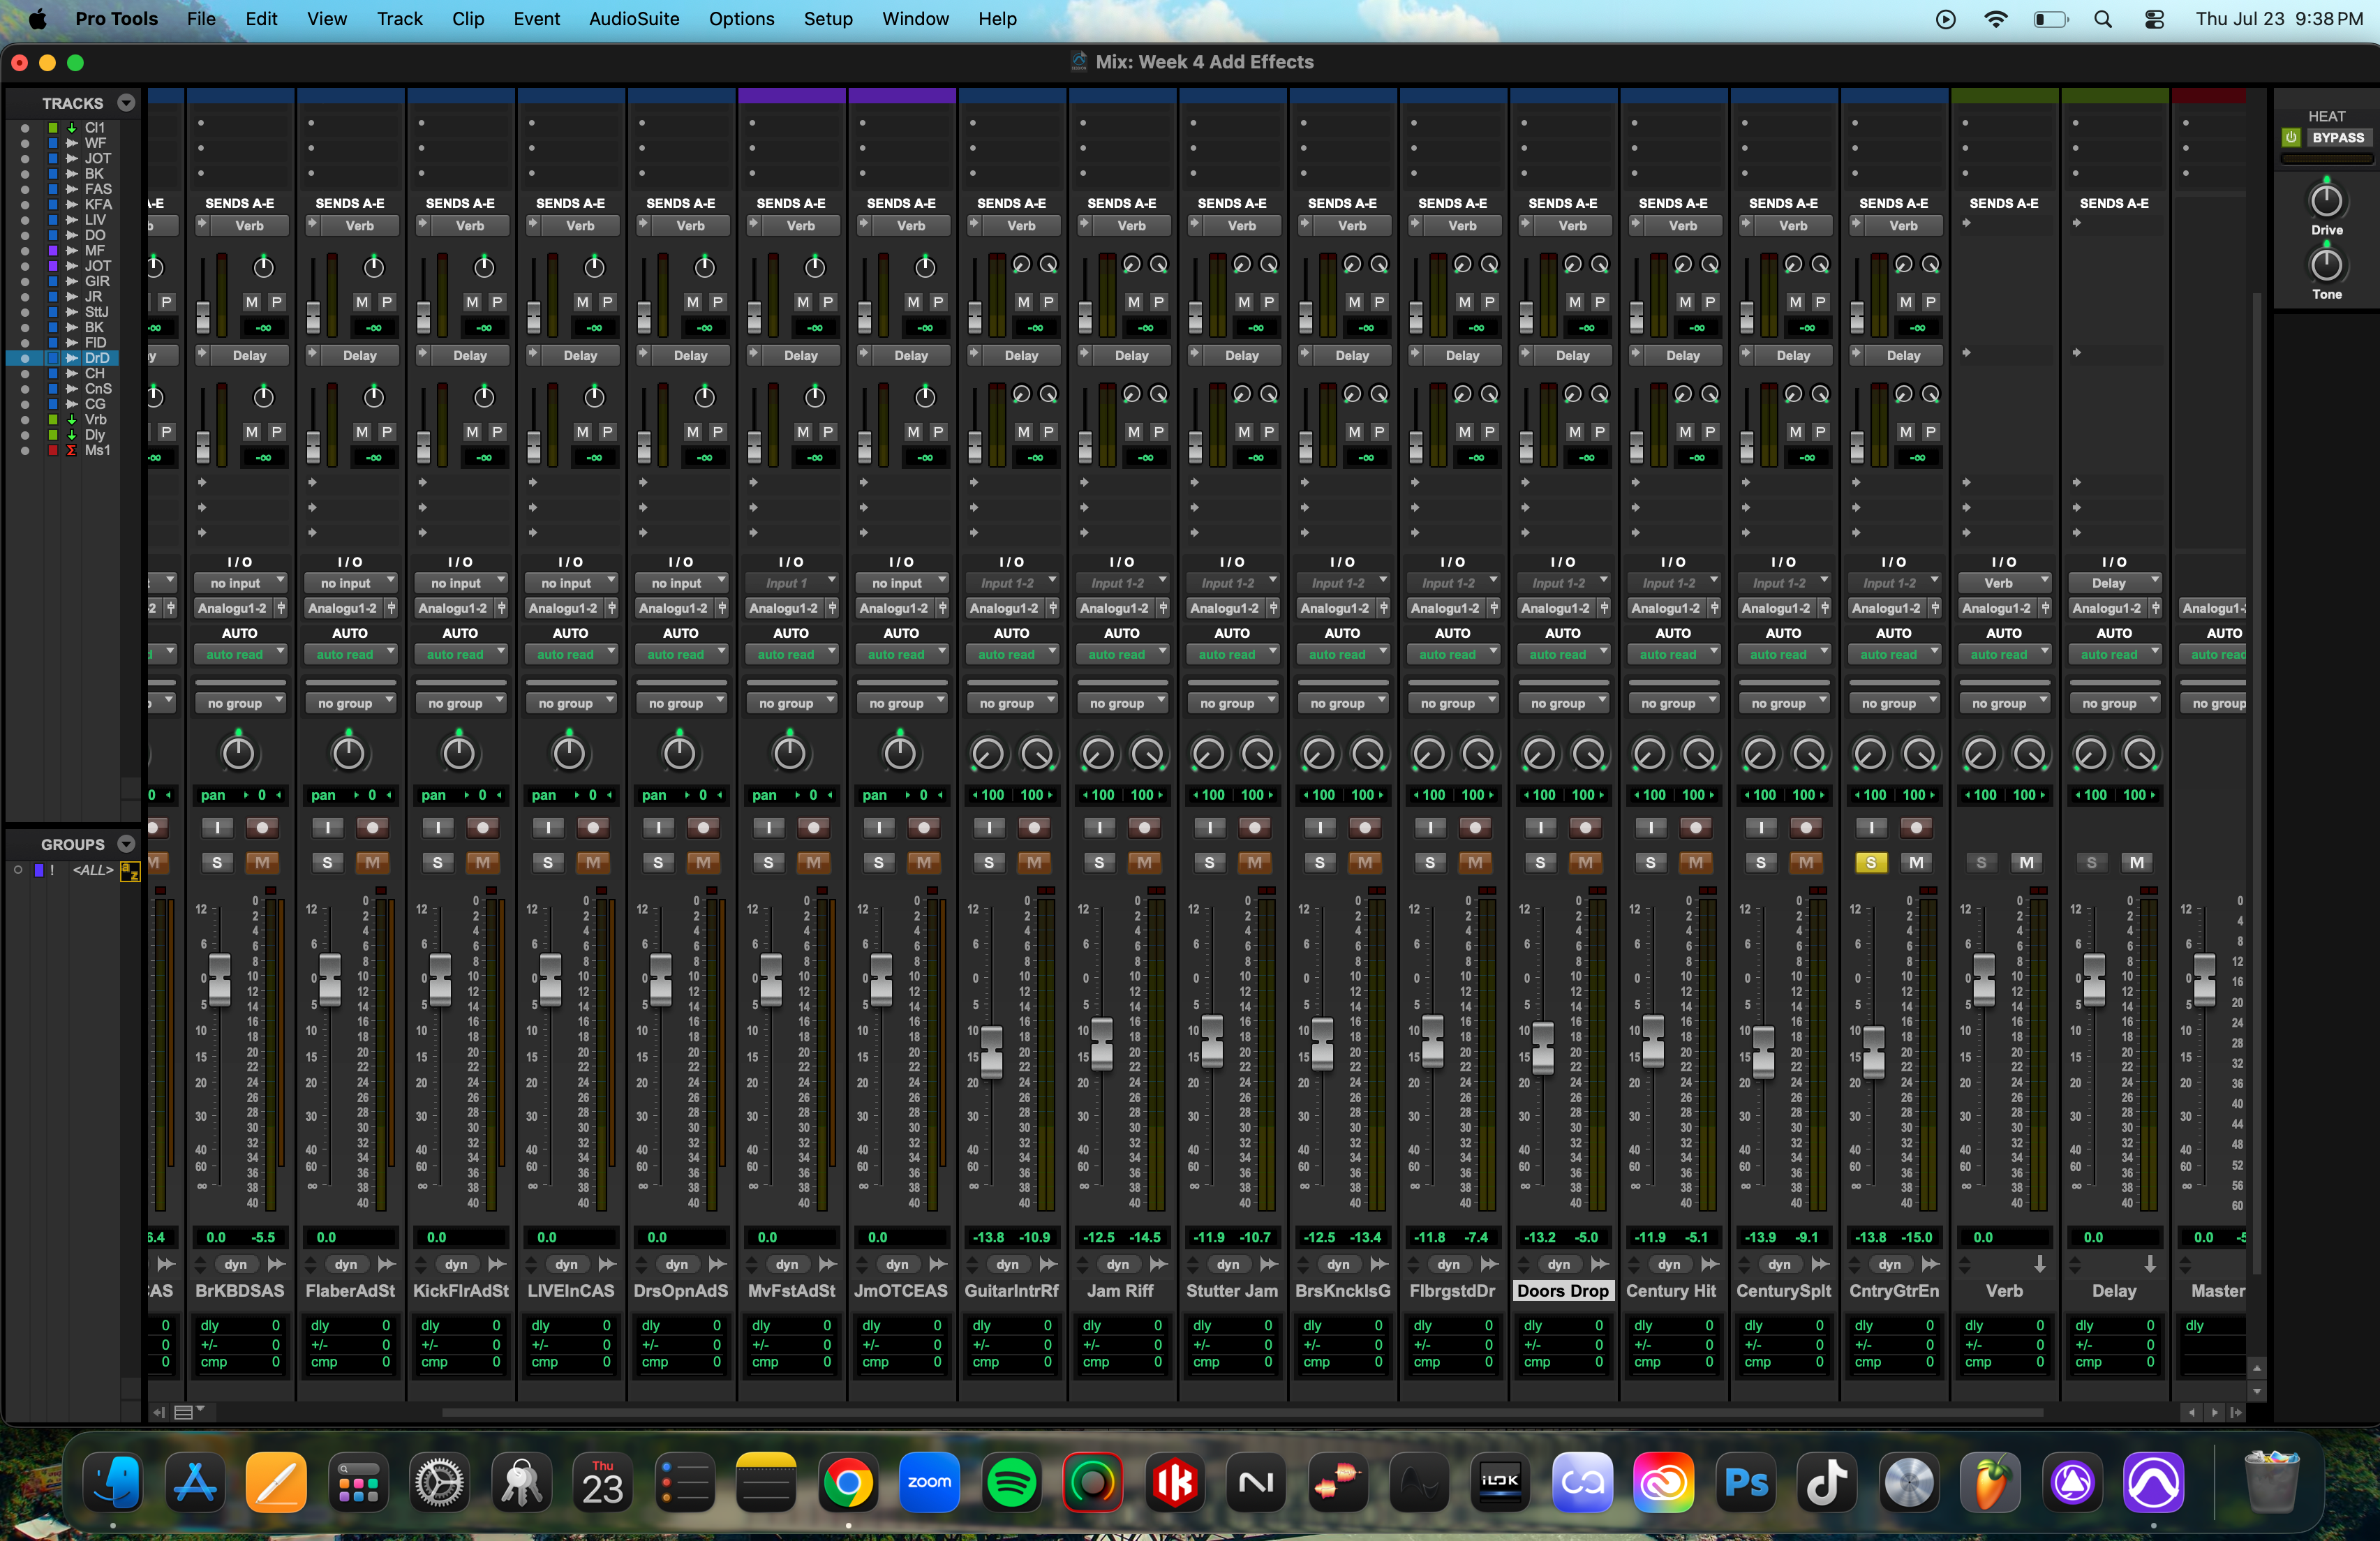Open Finder from the Dock
The width and height of the screenshot is (2380, 1541).
(113, 1483)
